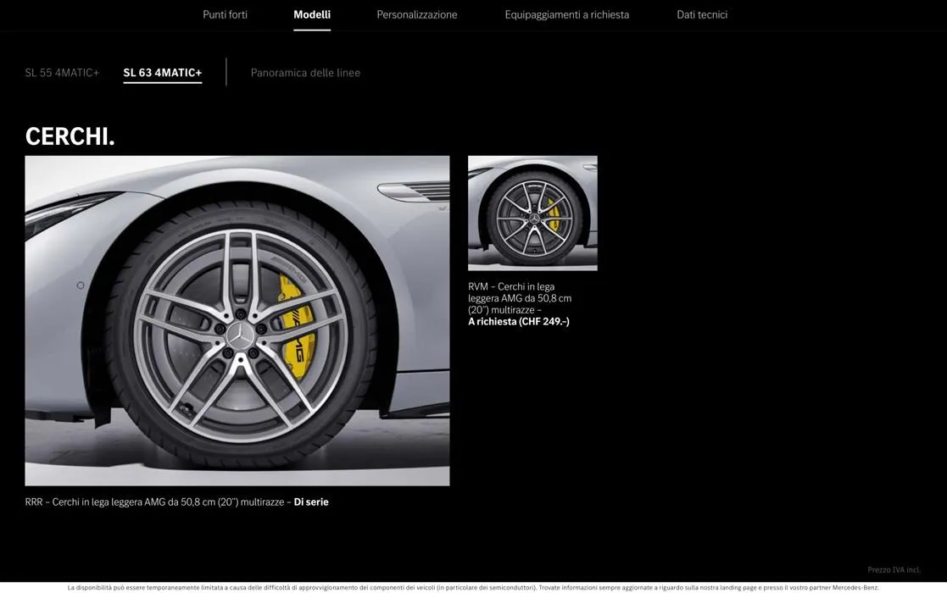Open Equipaggiamenti a richiesta

pyautogui.click(x=566, y=14)
